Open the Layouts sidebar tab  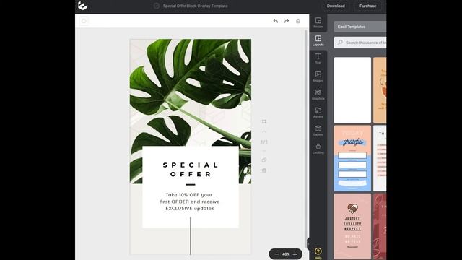[318, 40]
